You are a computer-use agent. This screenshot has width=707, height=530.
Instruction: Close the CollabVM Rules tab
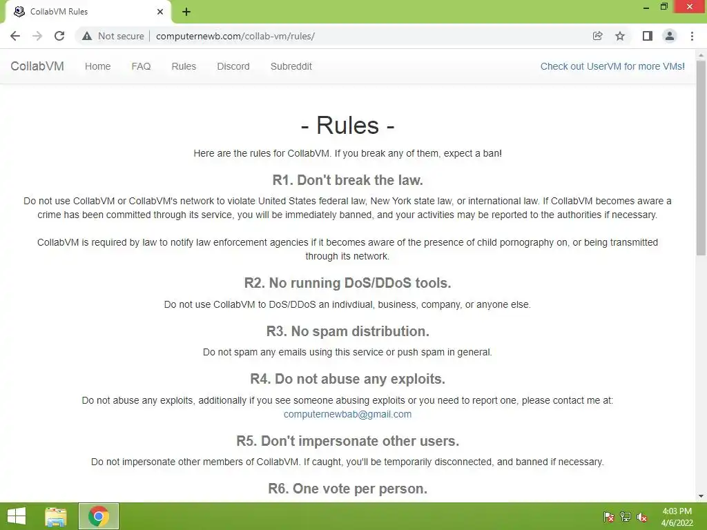click(x=160, y=12)
